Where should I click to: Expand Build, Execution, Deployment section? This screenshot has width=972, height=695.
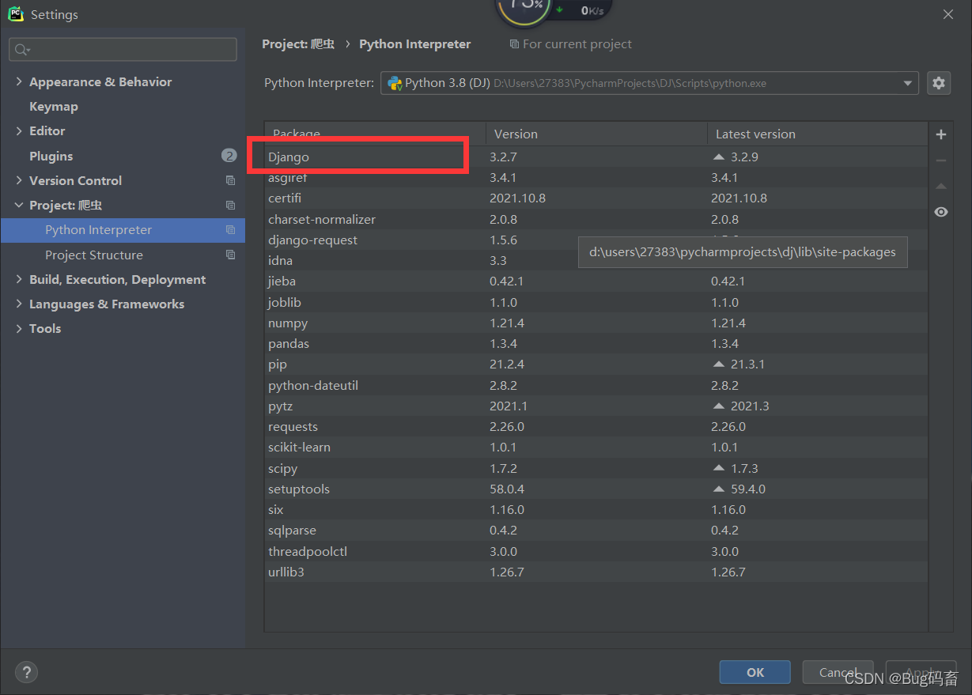[19, 279]
